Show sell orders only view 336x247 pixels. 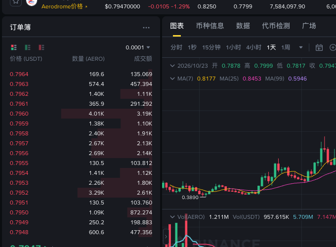[42, 47]
